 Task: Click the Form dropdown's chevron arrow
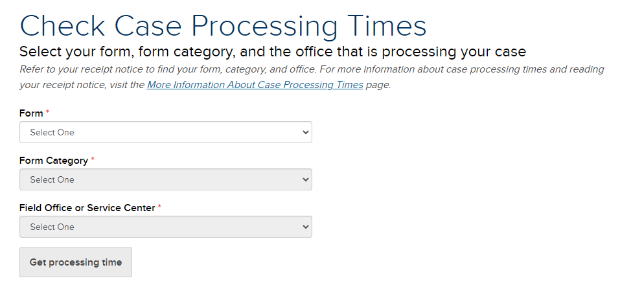[306, 132]
